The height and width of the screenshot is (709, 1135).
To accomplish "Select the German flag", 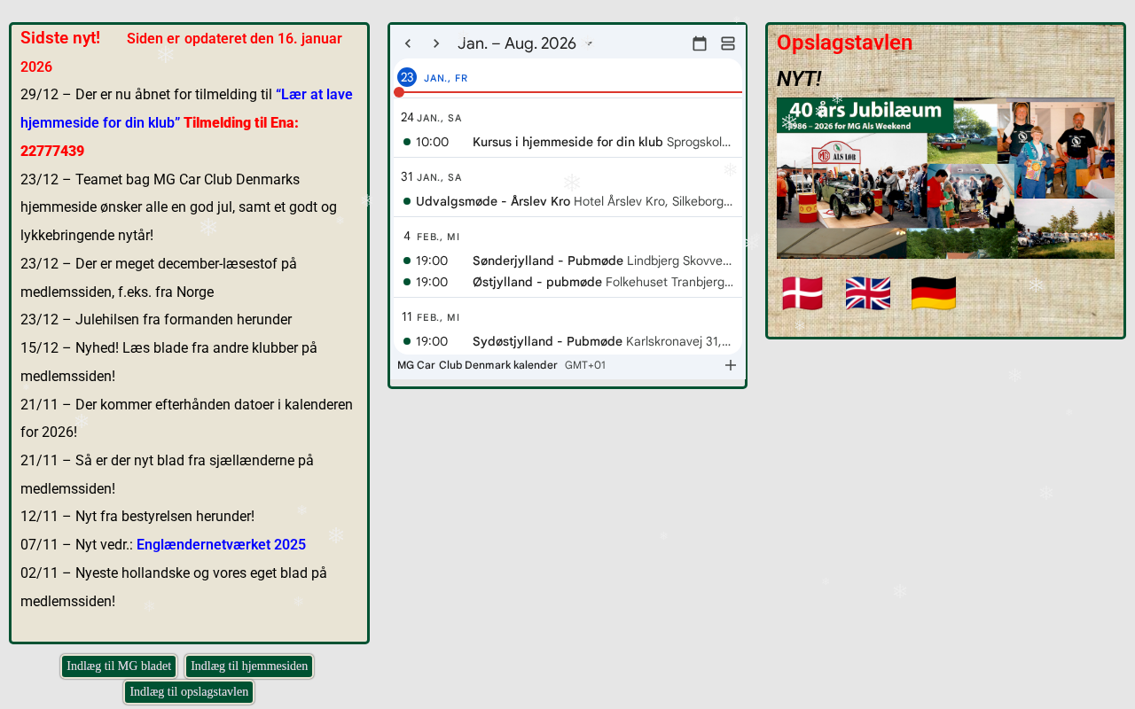I will click(x=934, y=293).
